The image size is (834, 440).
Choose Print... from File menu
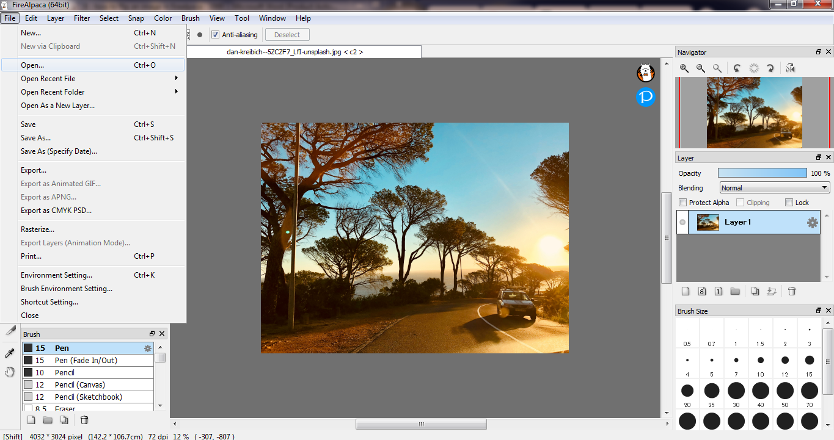point(93,256)
